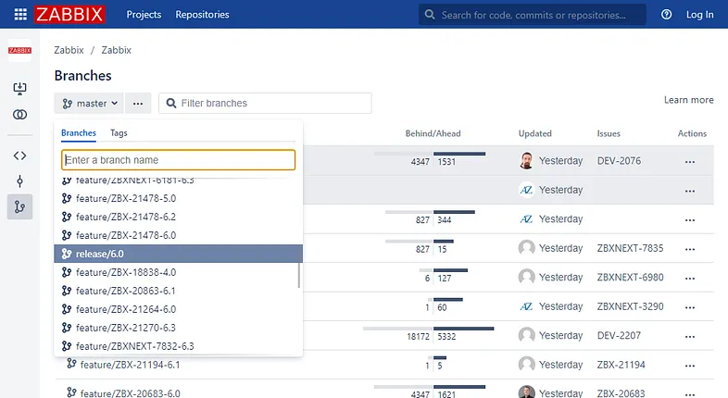
Task: Open the app switcher grid icon
Action: tap(20, 15)
